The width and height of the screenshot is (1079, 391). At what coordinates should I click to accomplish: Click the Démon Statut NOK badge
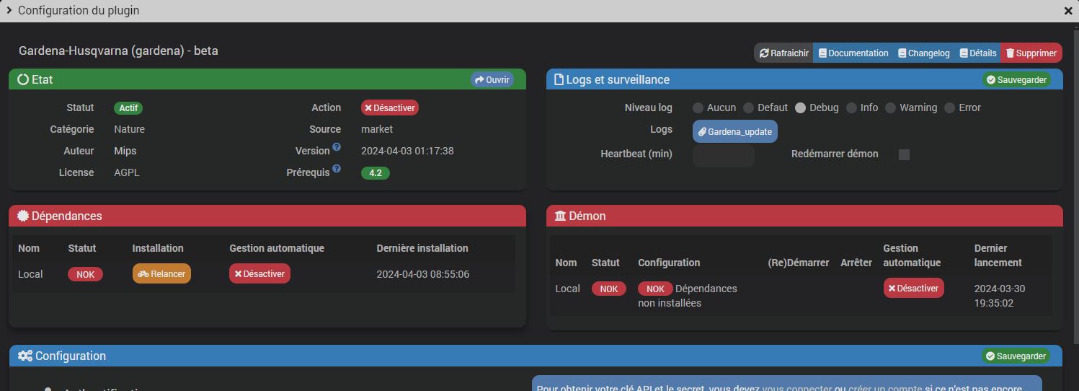(609, 289)
